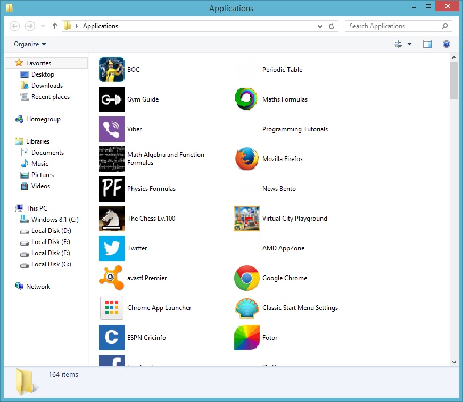Expand the More view options arrow
The image size is (463, 402).
coord(409,44)
